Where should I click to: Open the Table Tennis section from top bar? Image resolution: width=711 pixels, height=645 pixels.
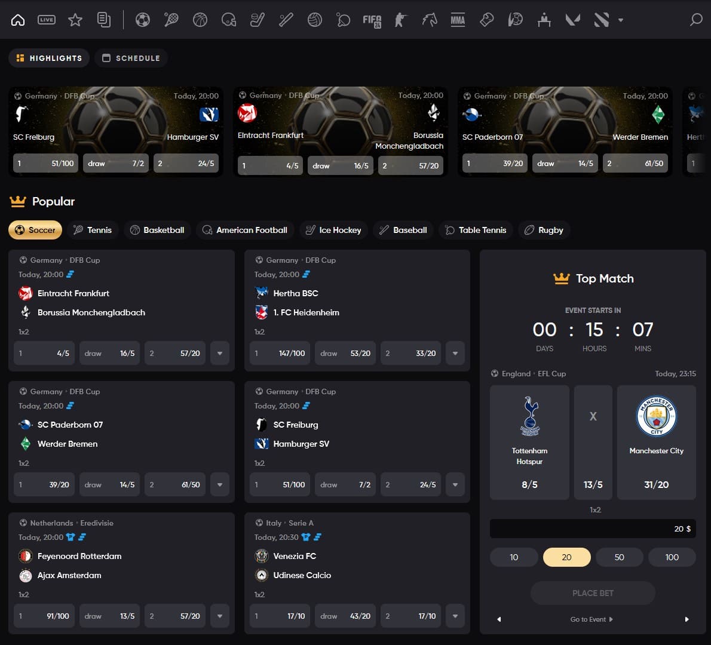click(343, 20)
